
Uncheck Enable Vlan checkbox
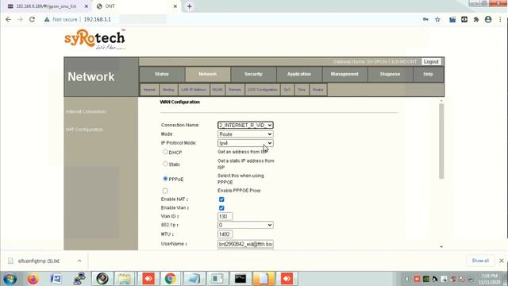(221, 208)
